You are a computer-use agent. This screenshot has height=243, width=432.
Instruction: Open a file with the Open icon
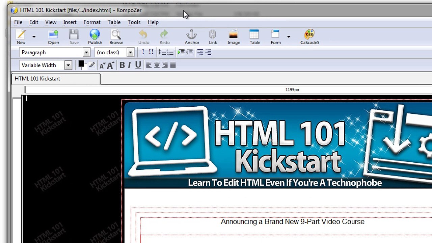click(53, 37)
